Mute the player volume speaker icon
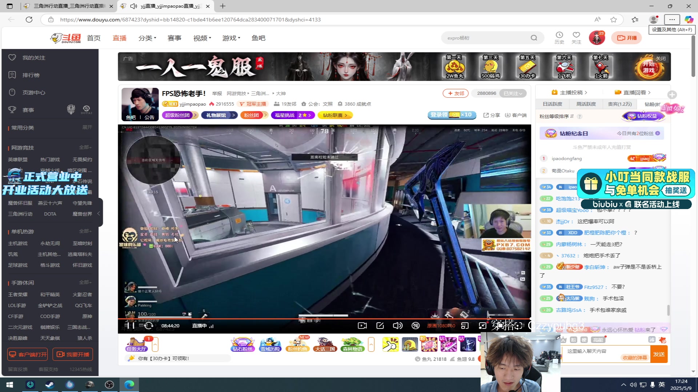This screenshot has height=392, width=698. [x=398, y=326]
